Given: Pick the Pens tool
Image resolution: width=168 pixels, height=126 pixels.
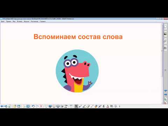Looking at the screenshot, I should coord(80,106).
